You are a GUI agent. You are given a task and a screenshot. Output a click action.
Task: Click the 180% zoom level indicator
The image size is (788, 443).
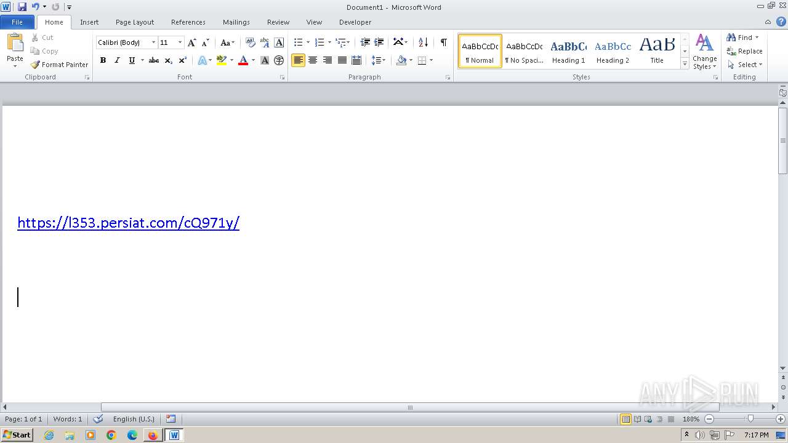(691, 419)
